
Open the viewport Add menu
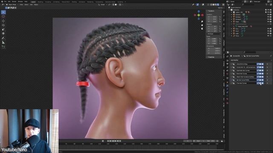[x=31, y=5]
